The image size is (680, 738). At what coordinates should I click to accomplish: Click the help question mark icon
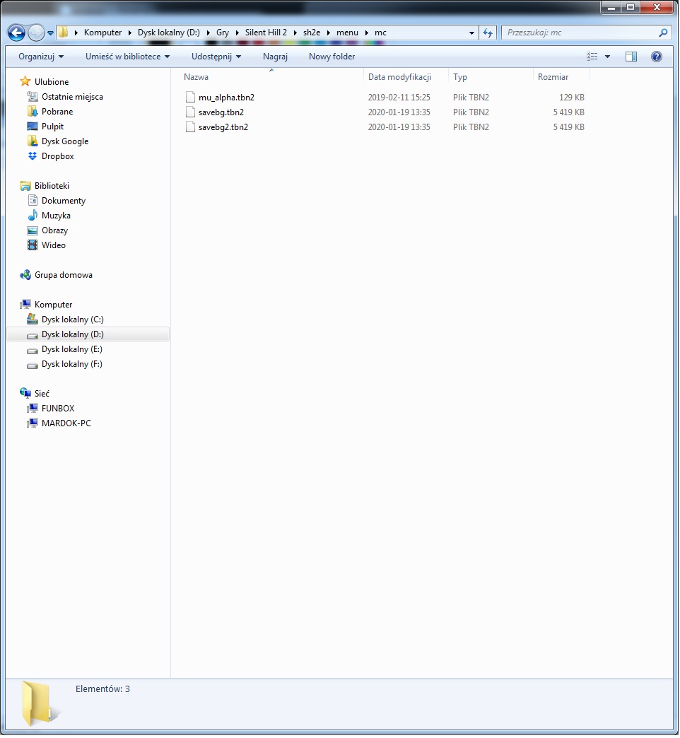[x=657, y=57]
